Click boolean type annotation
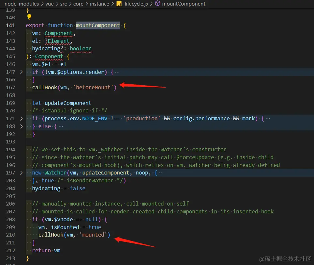The width and height of the screenshot is (314, 265). click(81, 49)
